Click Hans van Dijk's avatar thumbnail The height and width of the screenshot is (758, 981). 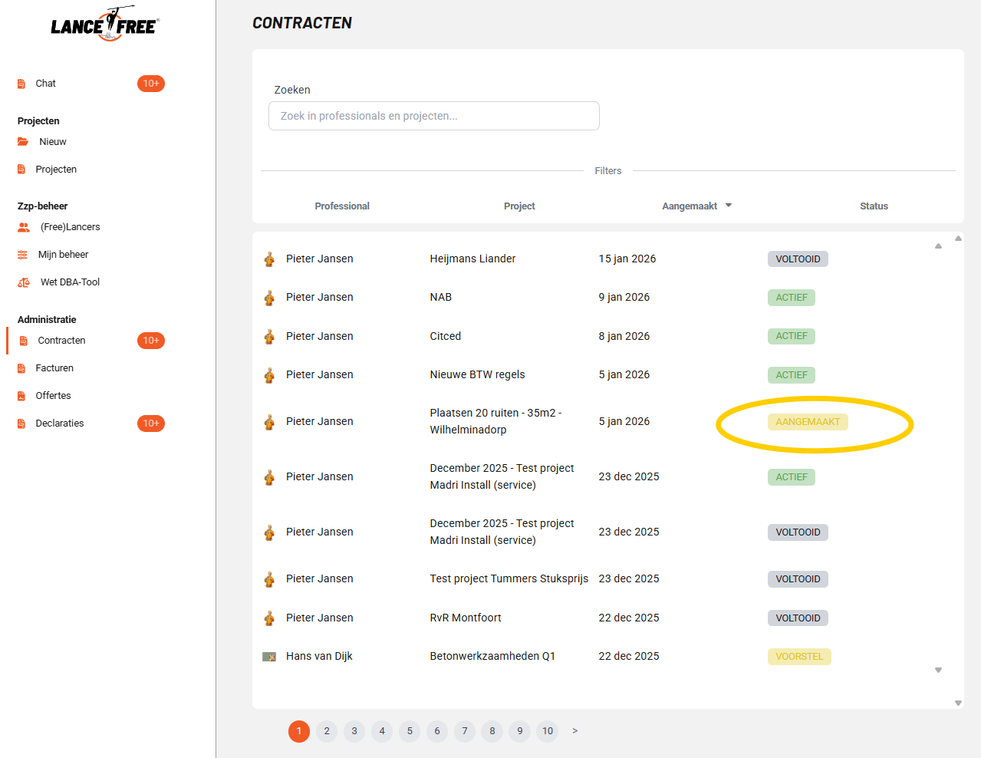(269, 657)
